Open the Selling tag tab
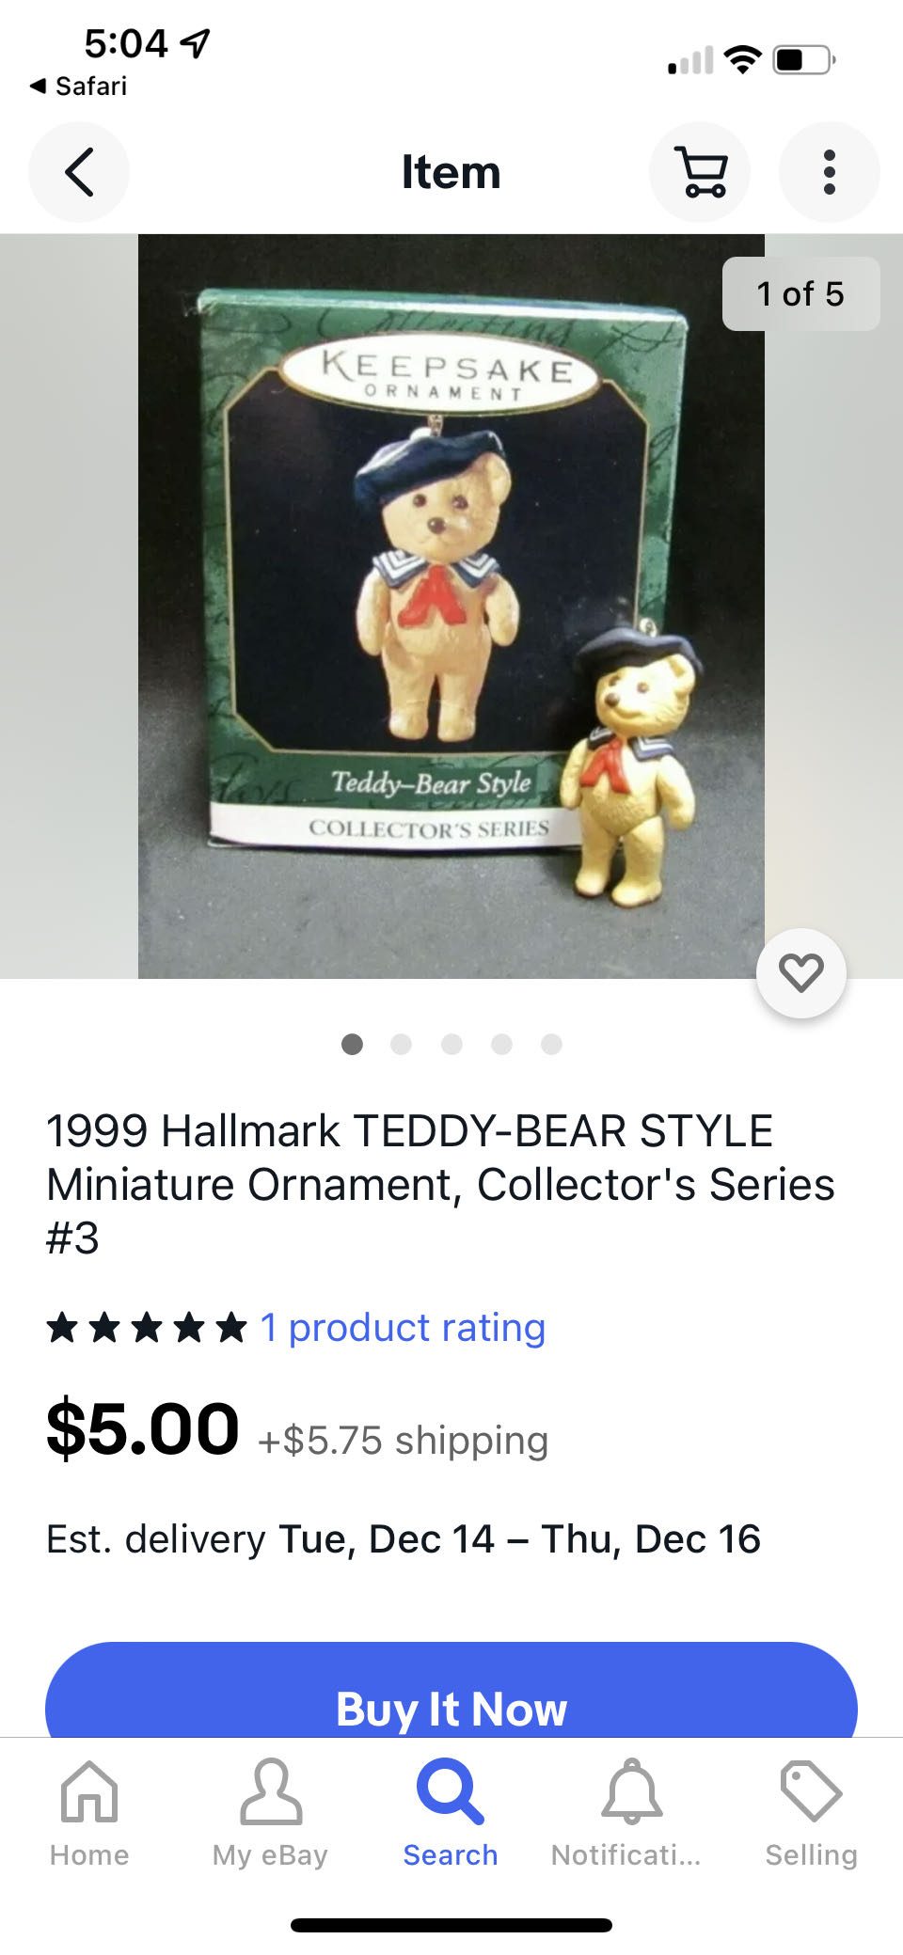This screenshot has height=1955, width=903. (812, 1814)
